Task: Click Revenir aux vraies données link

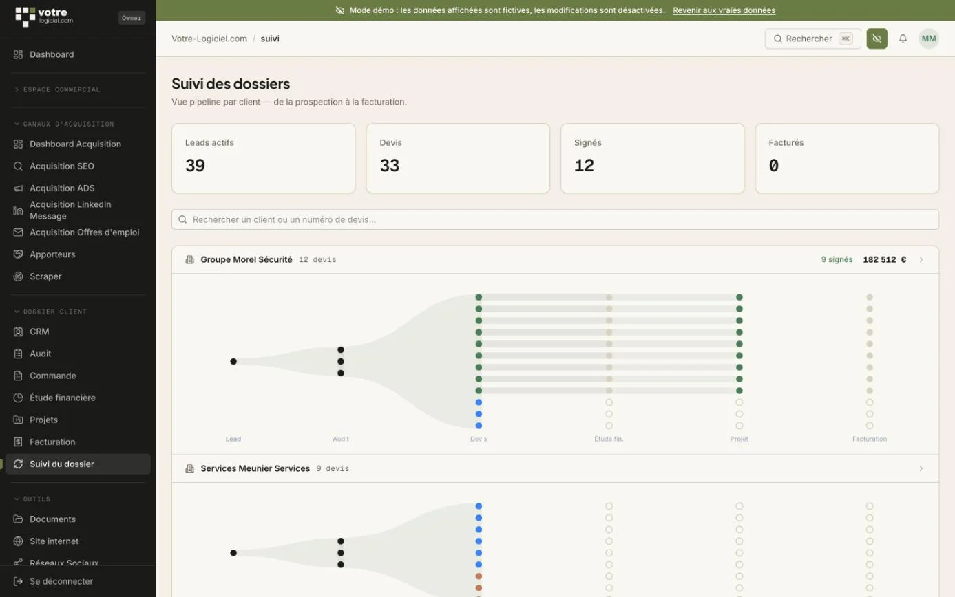Action: pyautogui.click(x=724, y=10)
